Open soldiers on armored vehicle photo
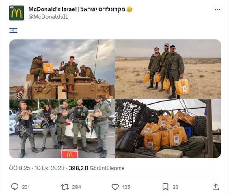Image resolution: width=231 pixels, height=195 pixels. [62, 69]
